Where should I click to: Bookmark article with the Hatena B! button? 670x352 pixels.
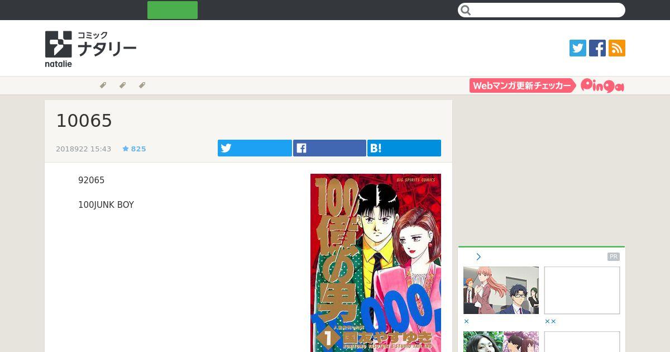(404, 148)
